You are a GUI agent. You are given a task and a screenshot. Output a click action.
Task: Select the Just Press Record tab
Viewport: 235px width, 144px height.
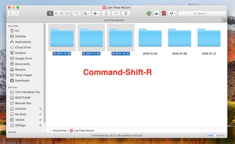114,20
